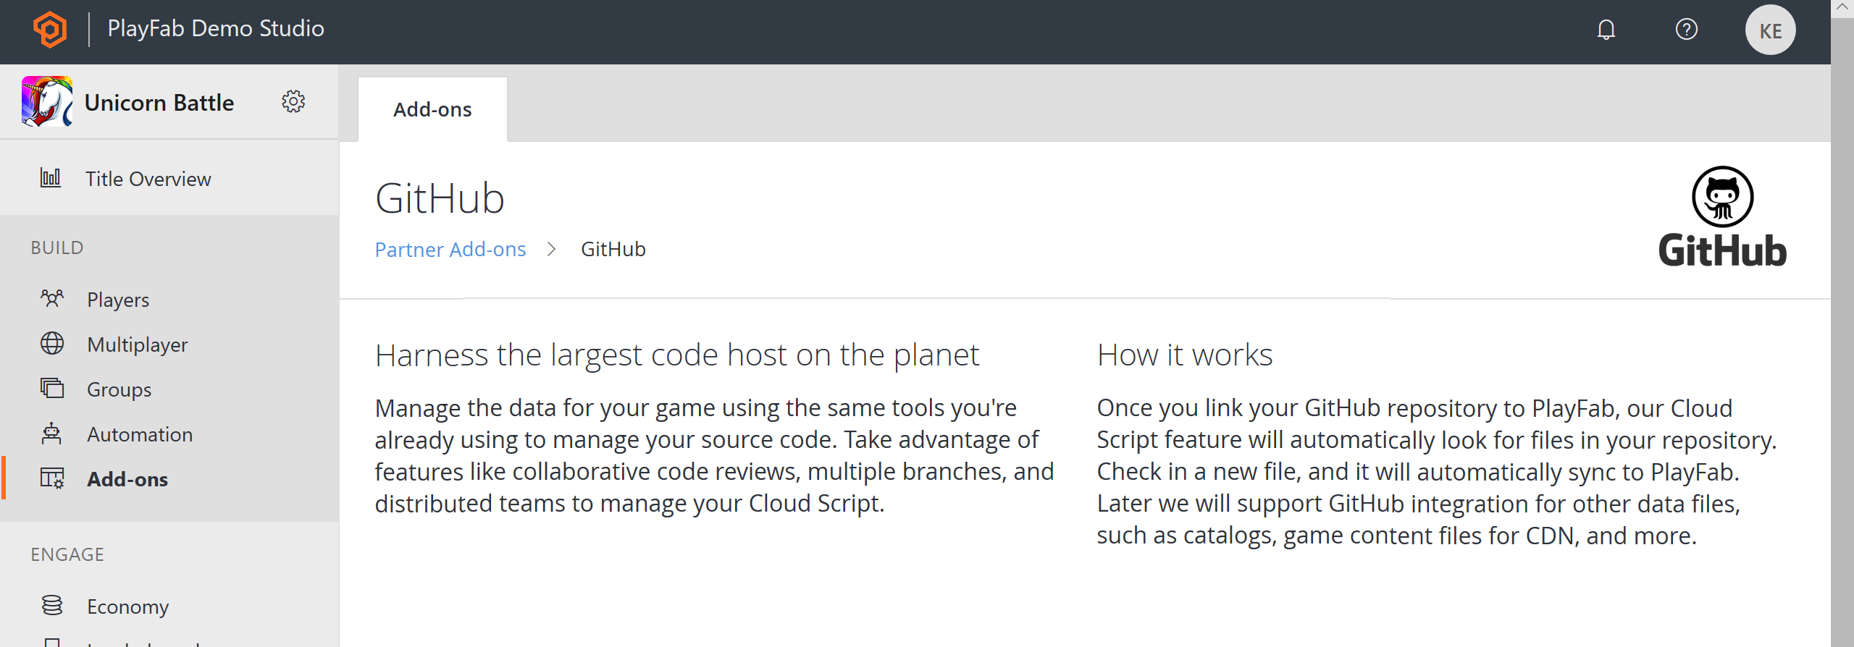Click the Title Overview chart icon
Screen dimensions: 1854x647
[51, 178]
